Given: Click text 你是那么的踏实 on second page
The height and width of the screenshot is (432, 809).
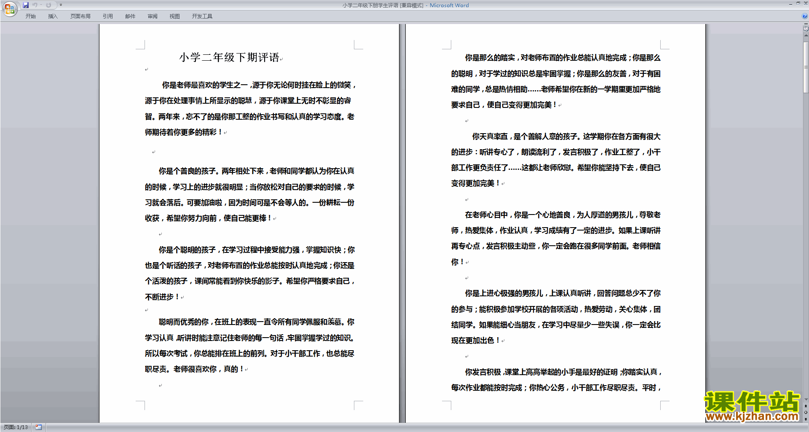Looking at the screenshot, I should (x=490, y=58).
